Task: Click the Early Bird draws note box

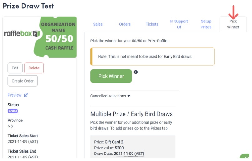Action: (x=153, y=56)
